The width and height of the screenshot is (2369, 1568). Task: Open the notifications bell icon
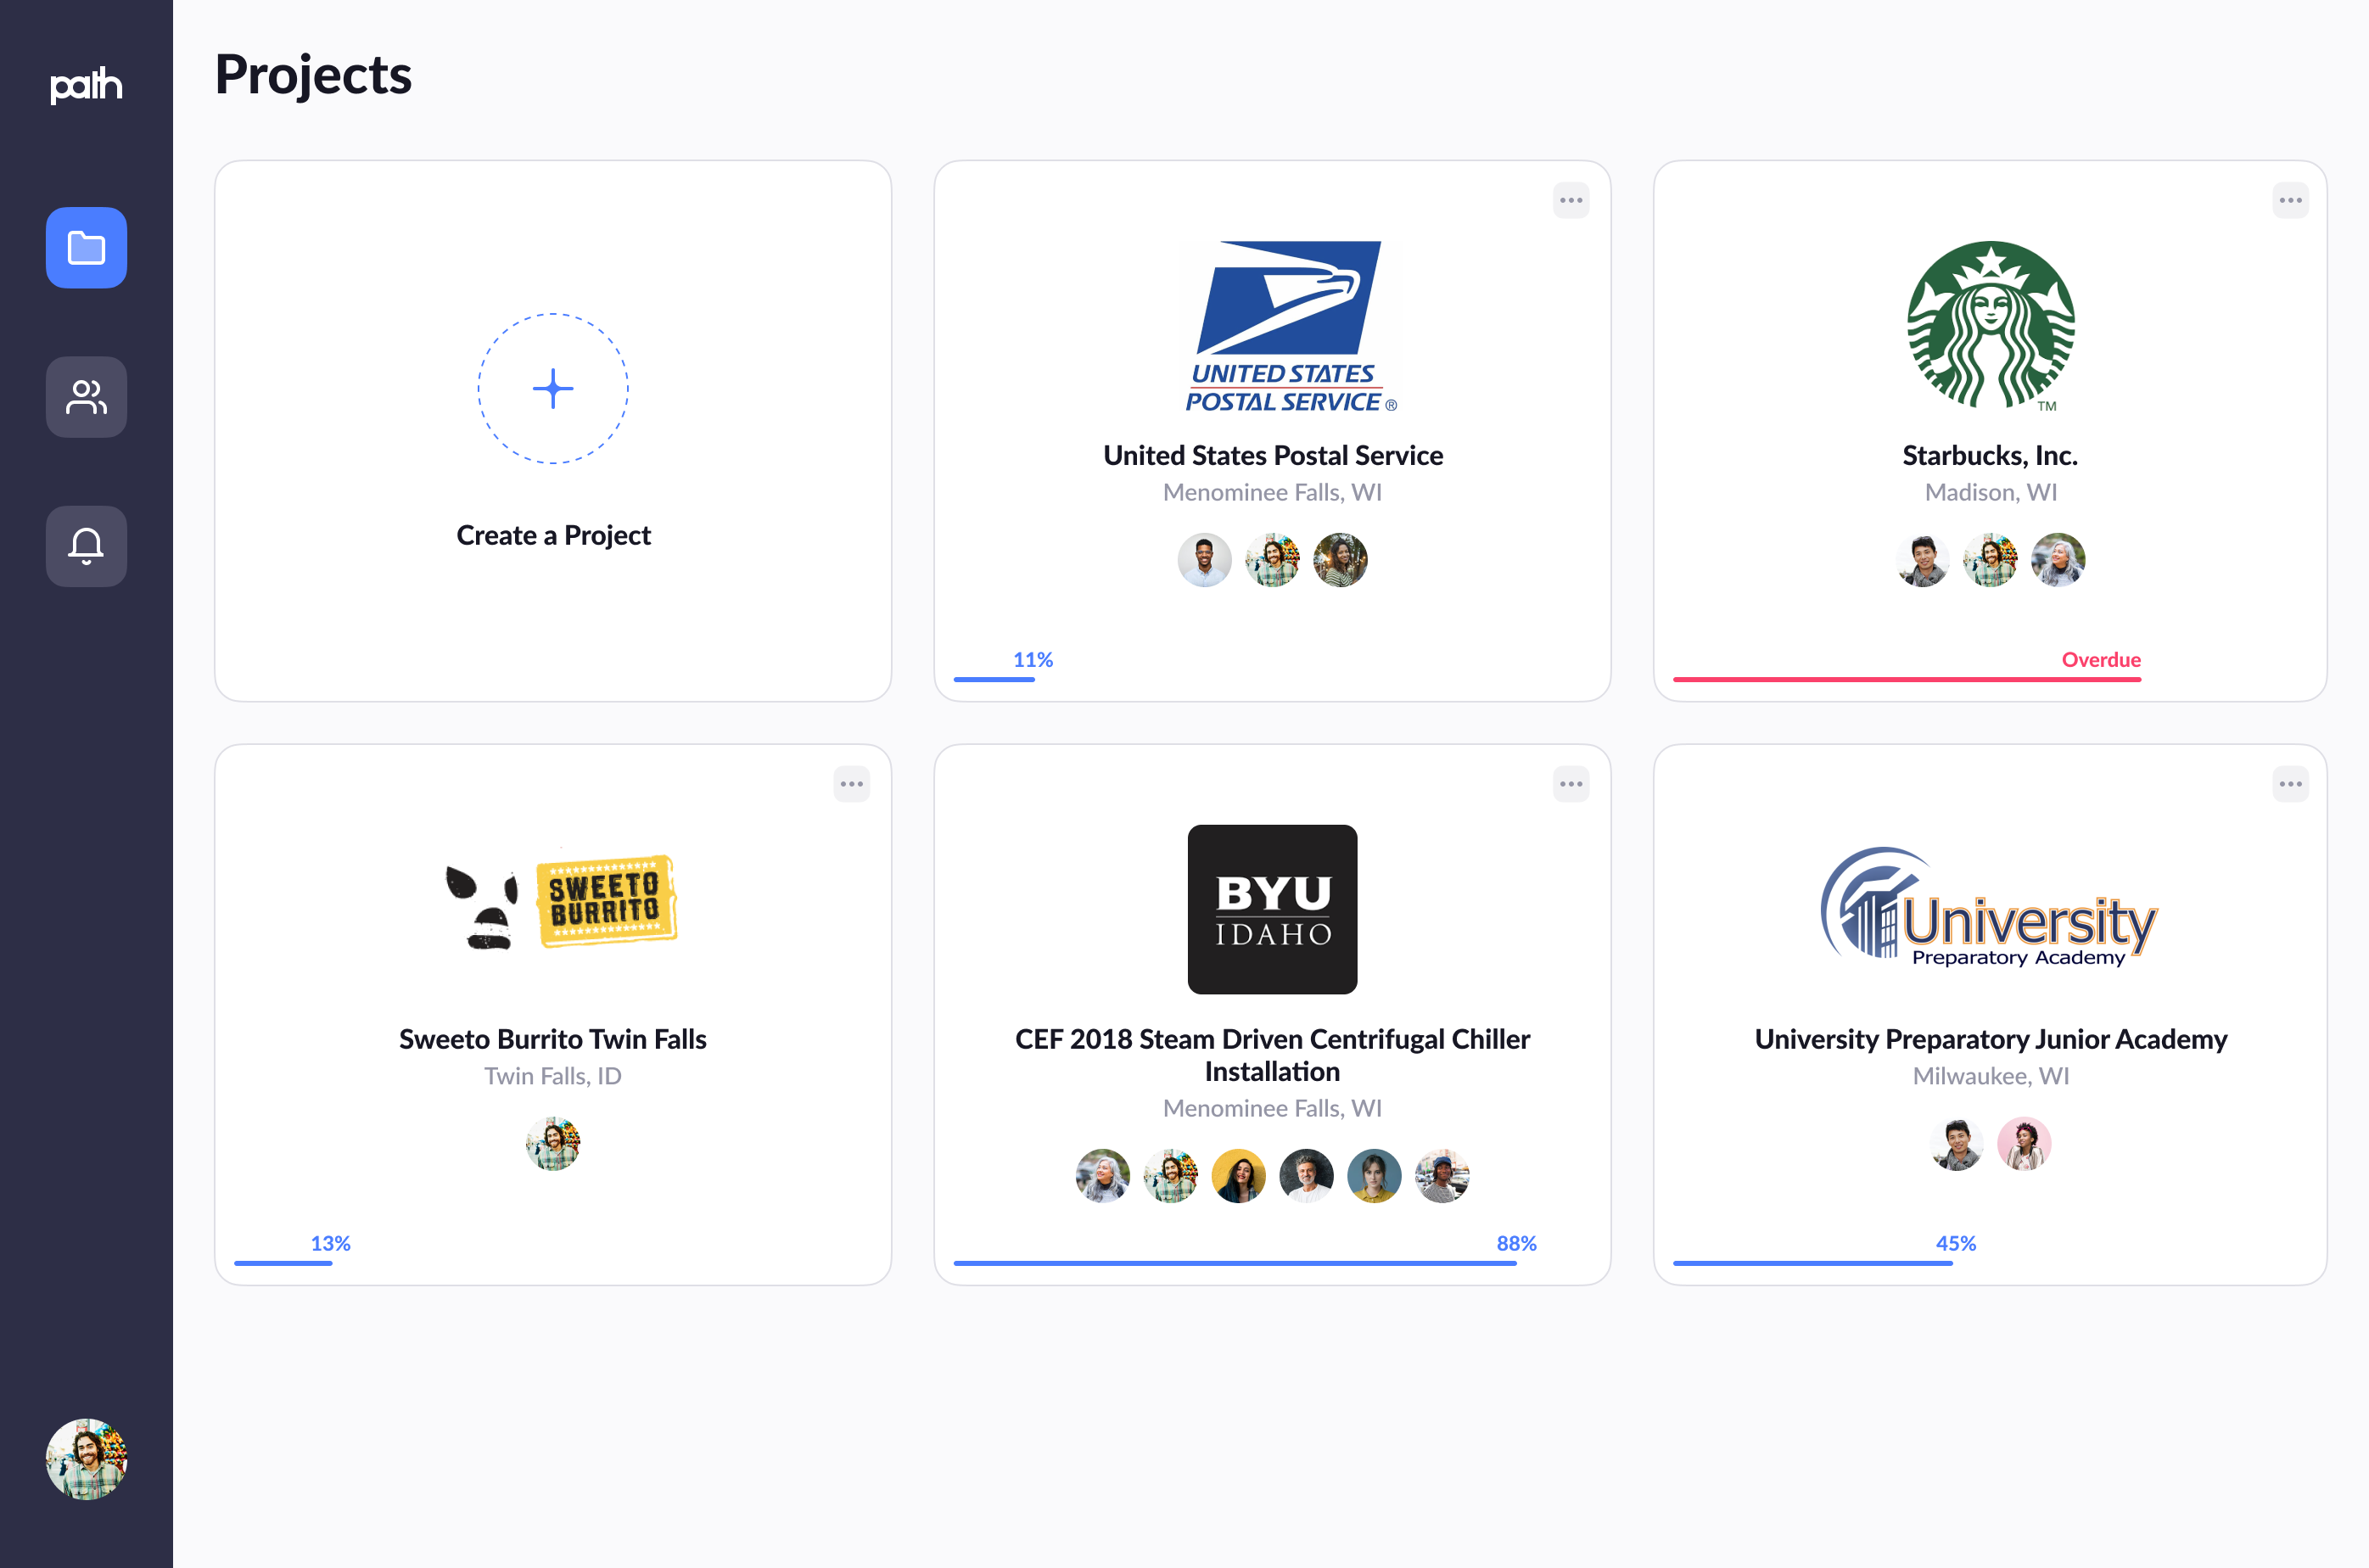pos(86,546)
